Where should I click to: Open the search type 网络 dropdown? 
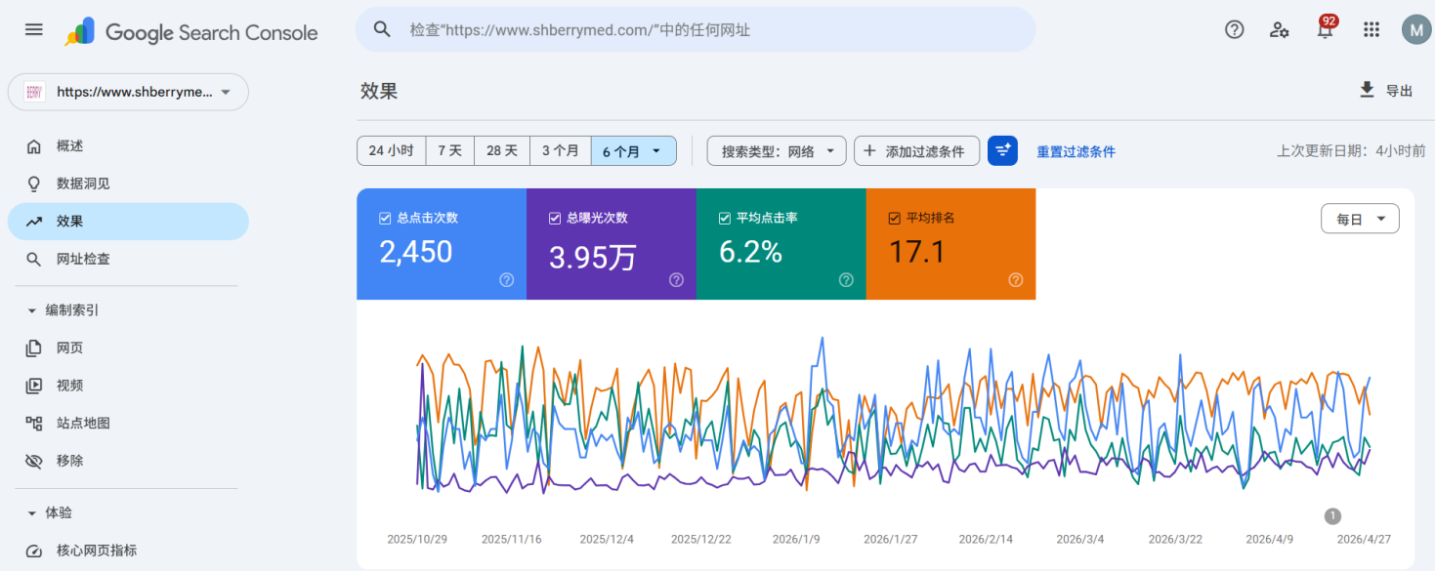click(x=777, y=151)
